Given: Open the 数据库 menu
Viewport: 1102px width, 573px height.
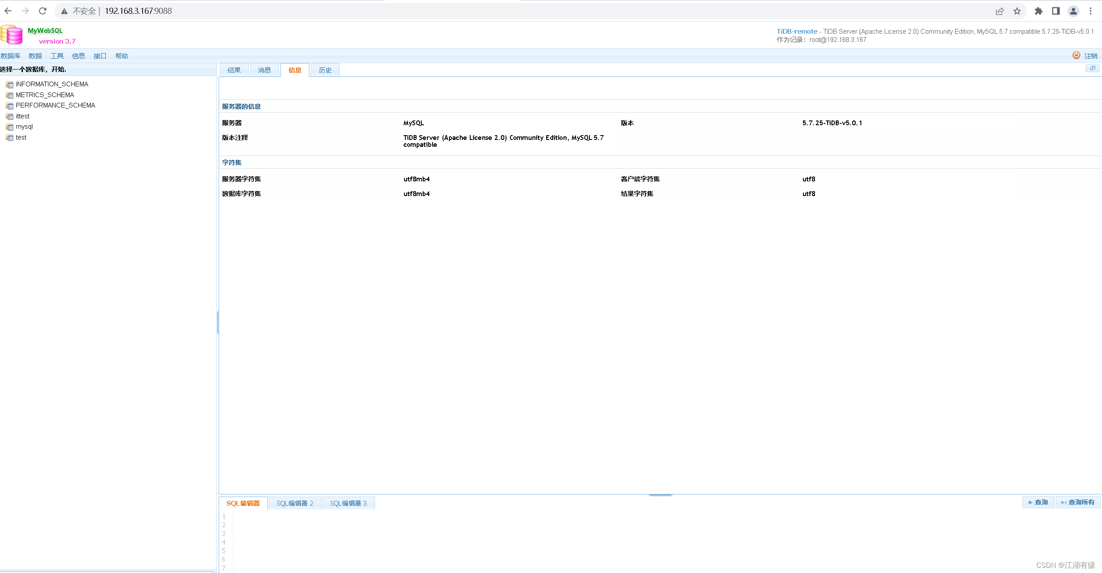Looking at the screenshot, I should (10, 56).
